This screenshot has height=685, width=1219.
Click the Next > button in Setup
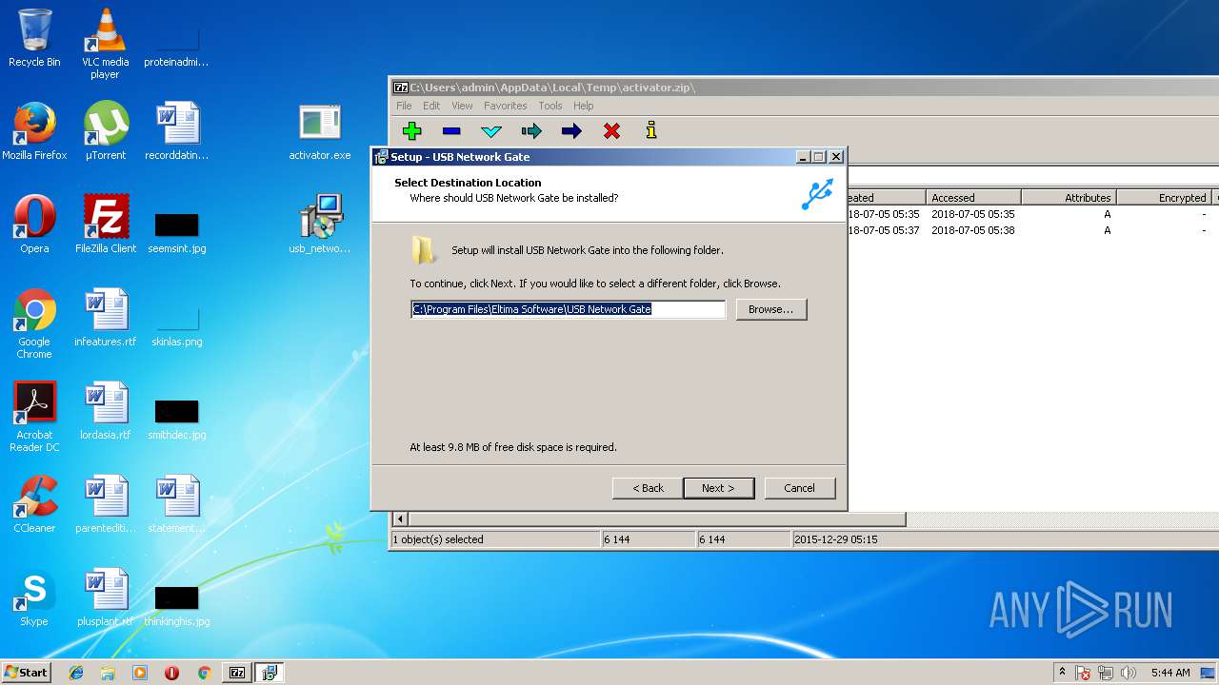(718, 488)
